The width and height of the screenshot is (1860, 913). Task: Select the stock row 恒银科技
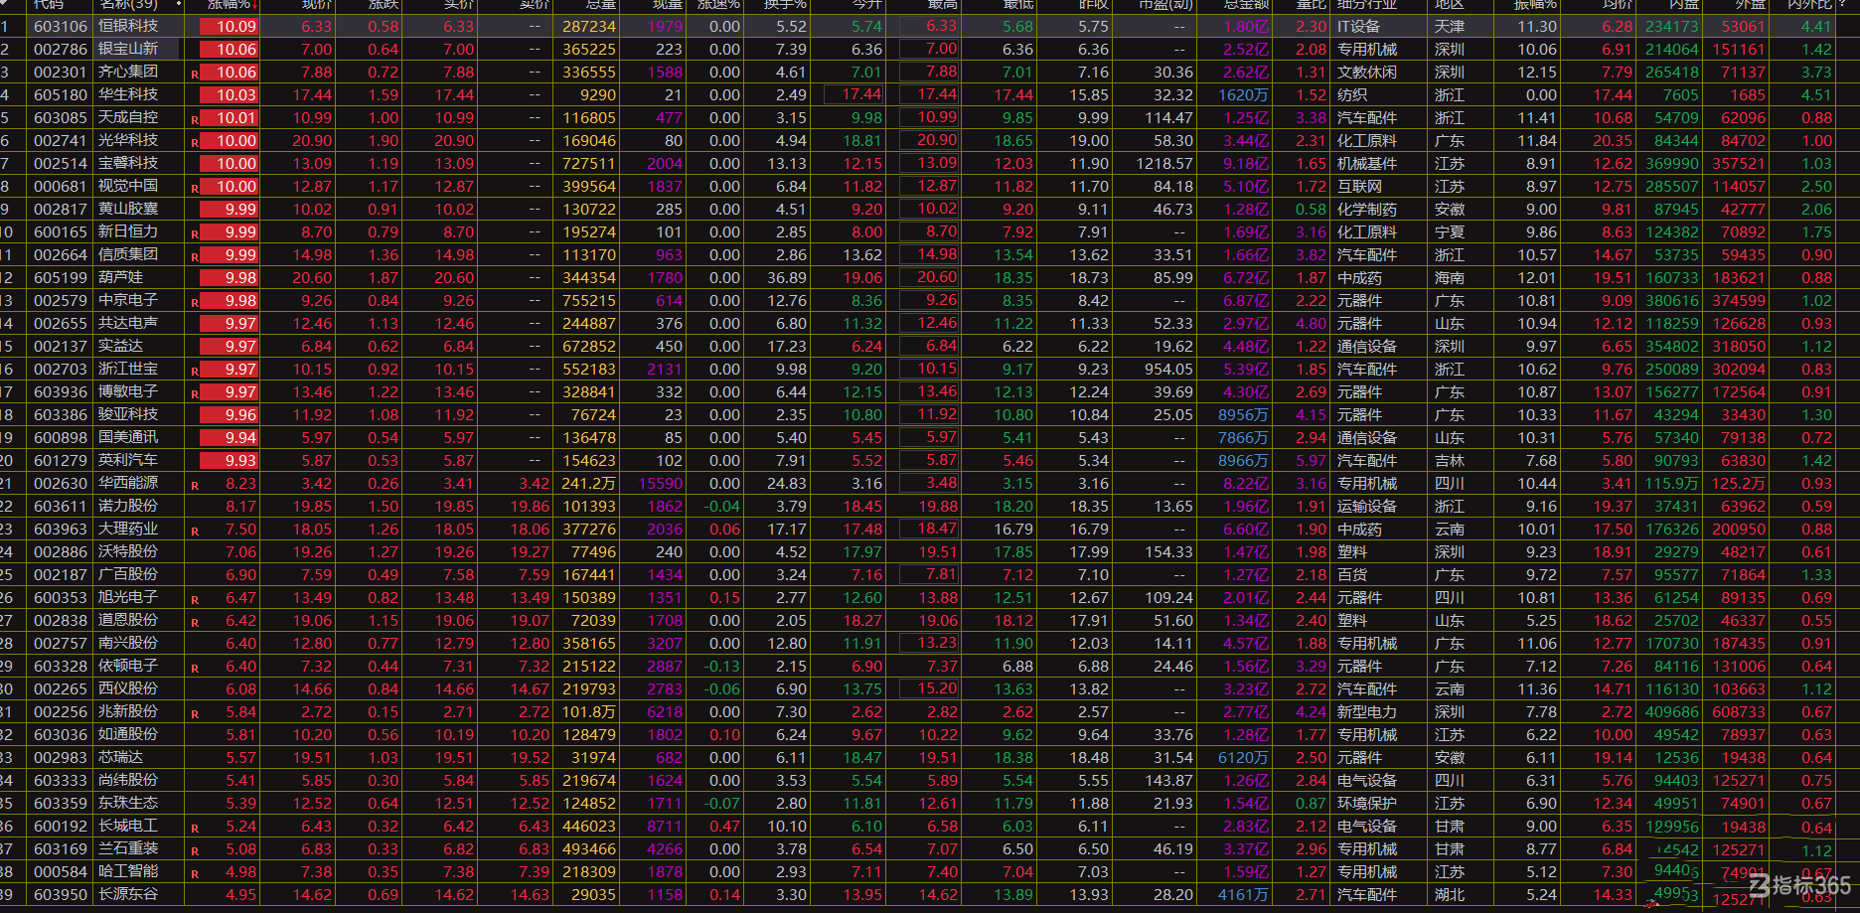(x=930, y=26)
